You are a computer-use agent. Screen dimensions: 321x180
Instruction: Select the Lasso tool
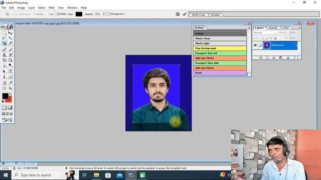5,38
